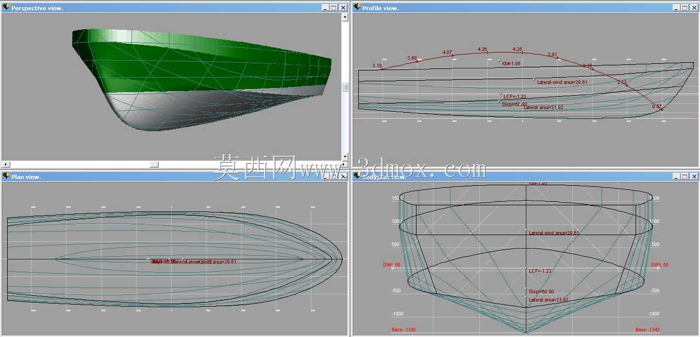Close the Perspective view window

(343, 8)
